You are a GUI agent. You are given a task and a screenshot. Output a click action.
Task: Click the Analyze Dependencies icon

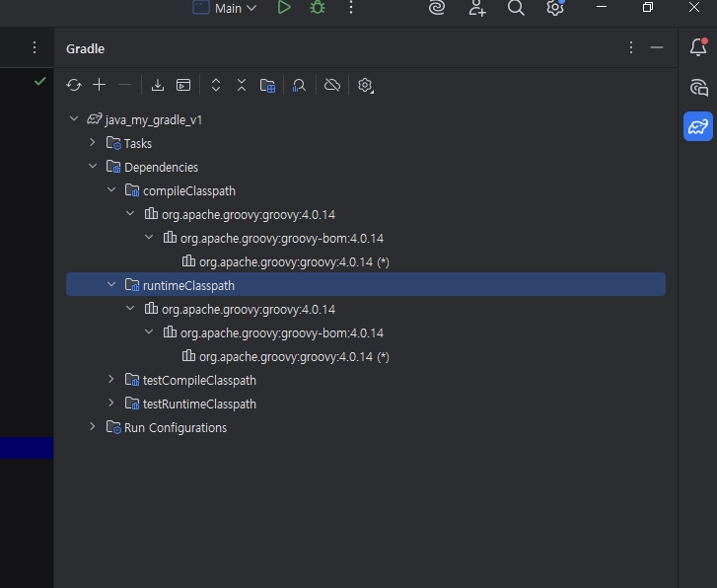299,85
